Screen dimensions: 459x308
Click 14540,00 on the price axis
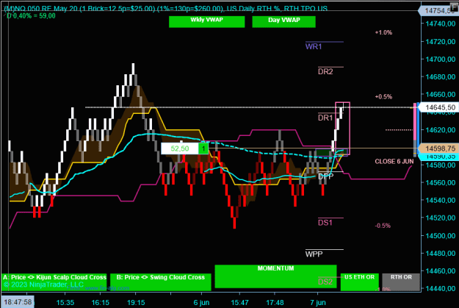click(x=440, y=200)
